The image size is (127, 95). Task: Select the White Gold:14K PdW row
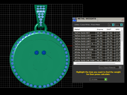coord(97,60)
